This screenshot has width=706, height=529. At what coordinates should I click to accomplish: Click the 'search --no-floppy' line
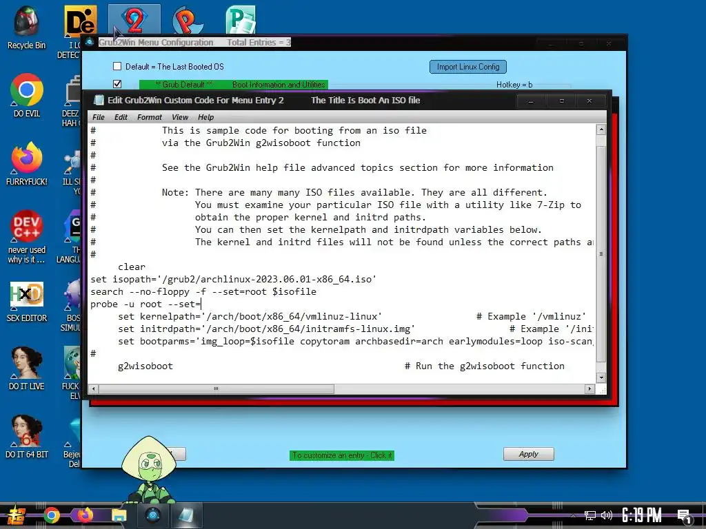click(x=203, y=292)
